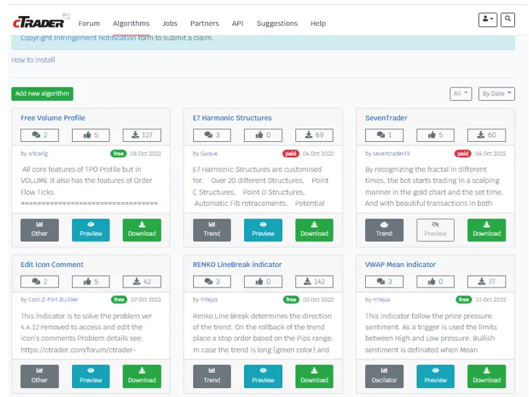Open author seventrader19 profile
529x397 pixels.
point(391,154)
